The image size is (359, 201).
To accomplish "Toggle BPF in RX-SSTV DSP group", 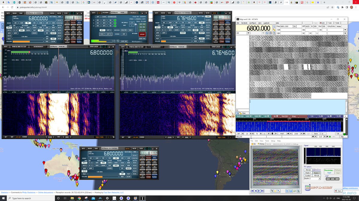I will click(337, 179).
